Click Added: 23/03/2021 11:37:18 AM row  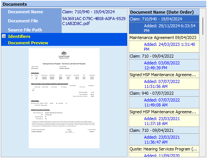click(164, 121)
